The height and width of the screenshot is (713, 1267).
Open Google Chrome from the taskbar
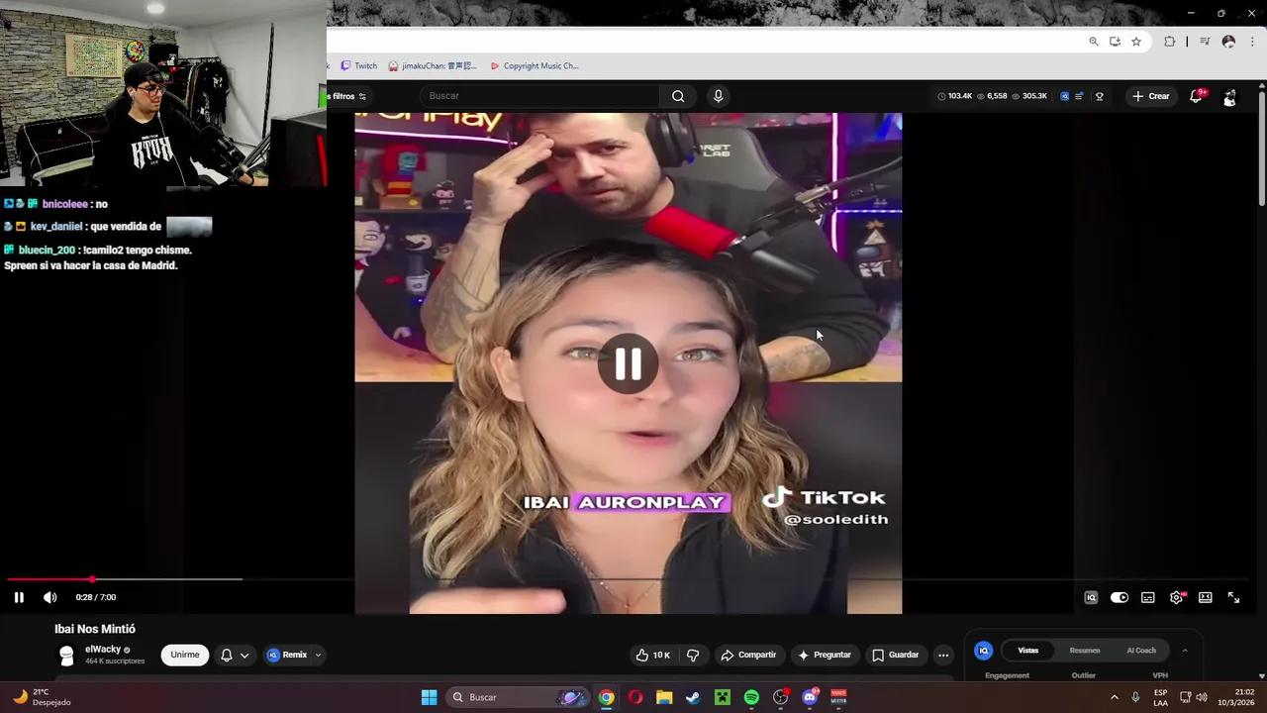pyautogui.click(x=606, y=697)
